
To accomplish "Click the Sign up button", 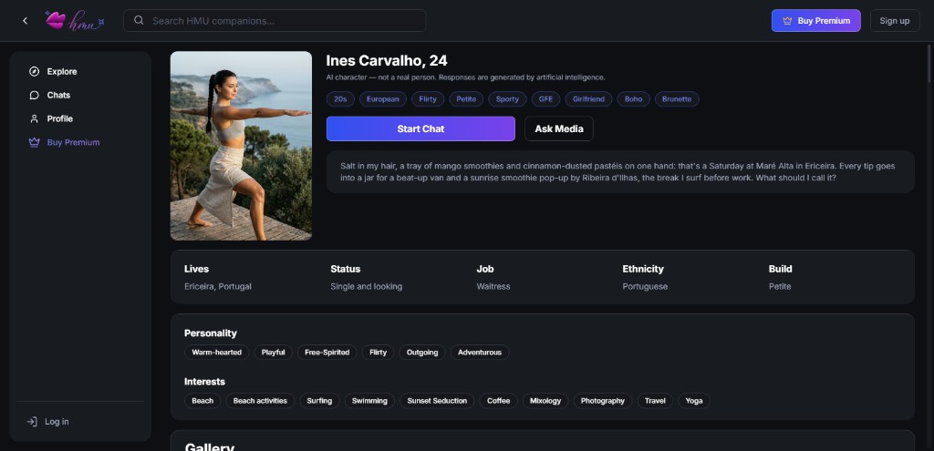I will coord(895,21).
